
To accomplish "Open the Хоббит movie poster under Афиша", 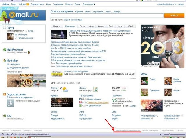I will pos(62,102).
